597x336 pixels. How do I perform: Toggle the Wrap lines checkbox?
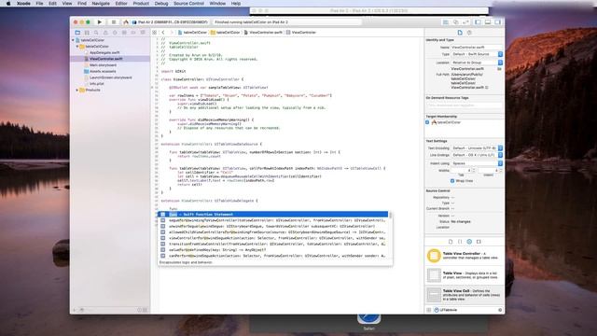[x=452, y=180]
